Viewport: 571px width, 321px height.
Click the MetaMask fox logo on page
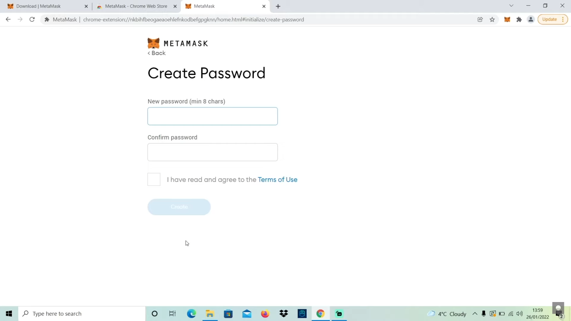click(153, 43)
